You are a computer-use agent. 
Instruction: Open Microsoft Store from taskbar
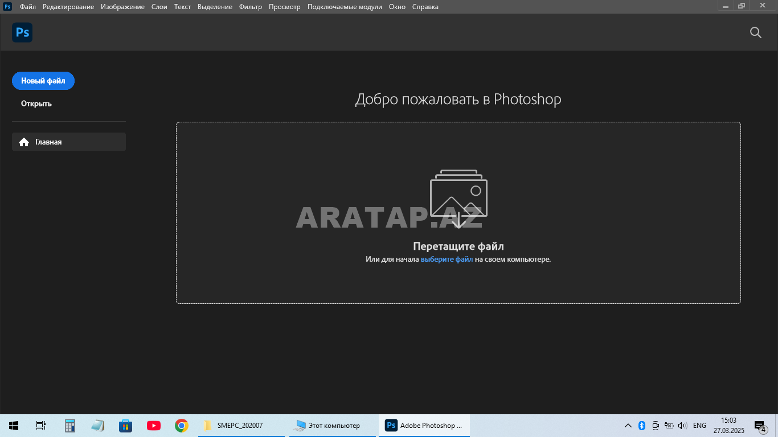[x=125, y=426]
